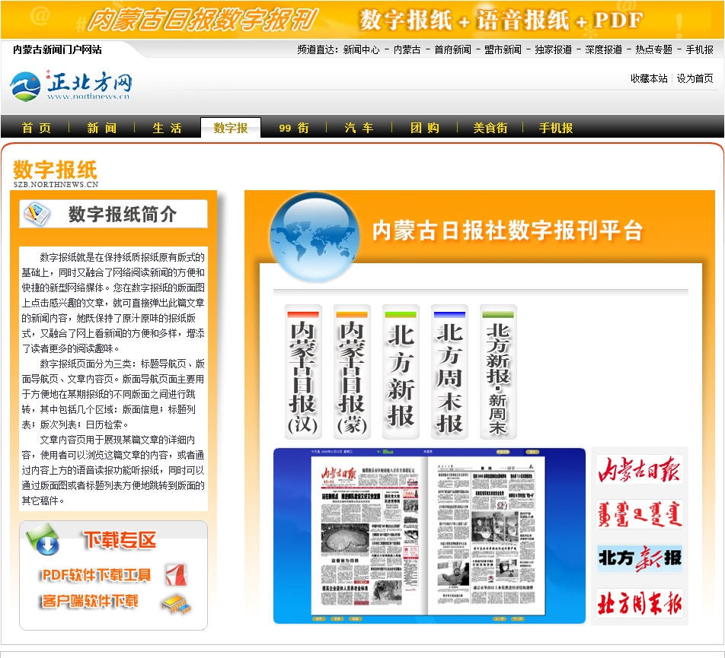Click the 盟市新闻 channel link
The image size is (725, 658).
point(503,50)
